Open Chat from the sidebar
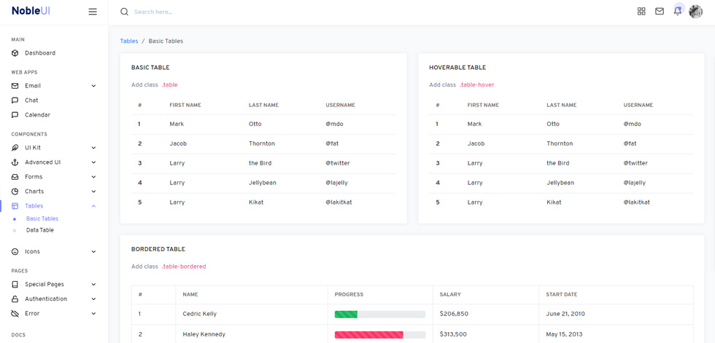Screen dimensions: 715x343 pyautogui.click(x=31, y=100)
